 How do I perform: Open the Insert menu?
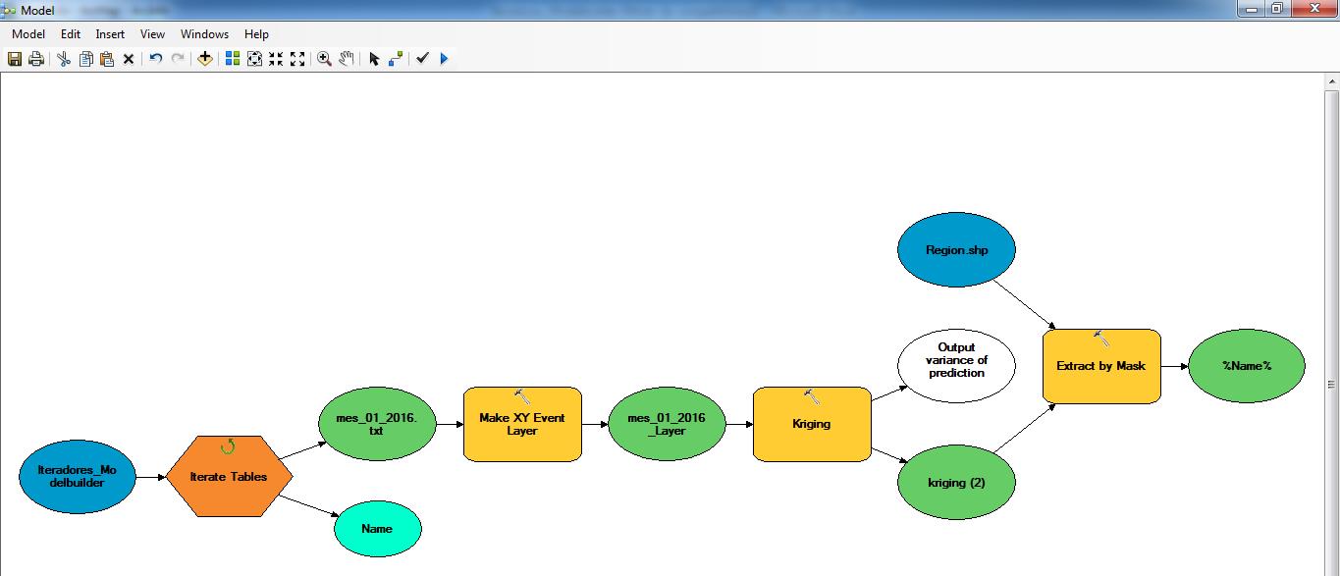[110, 34]
